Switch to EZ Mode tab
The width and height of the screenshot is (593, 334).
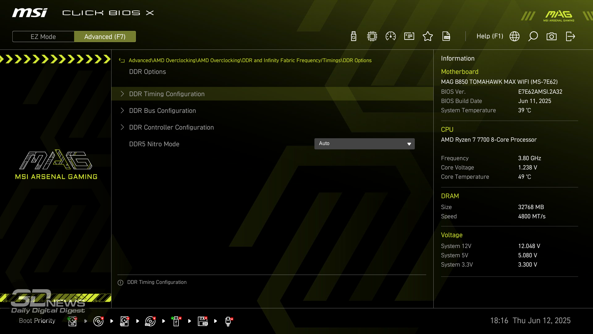pyautogui.click(x=43, y=36)
